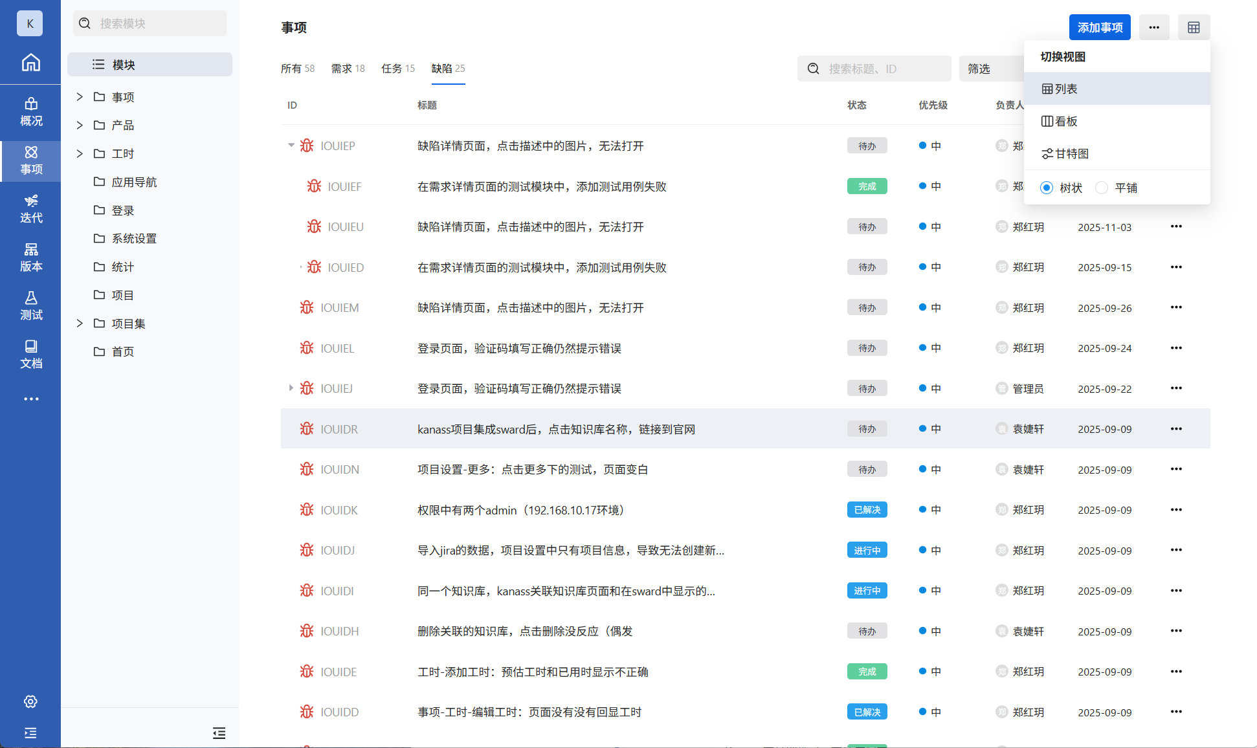The image size is (1257, 748).
Task: Expand the 产品 folder in module tree
Action: [x=80, y=125]
